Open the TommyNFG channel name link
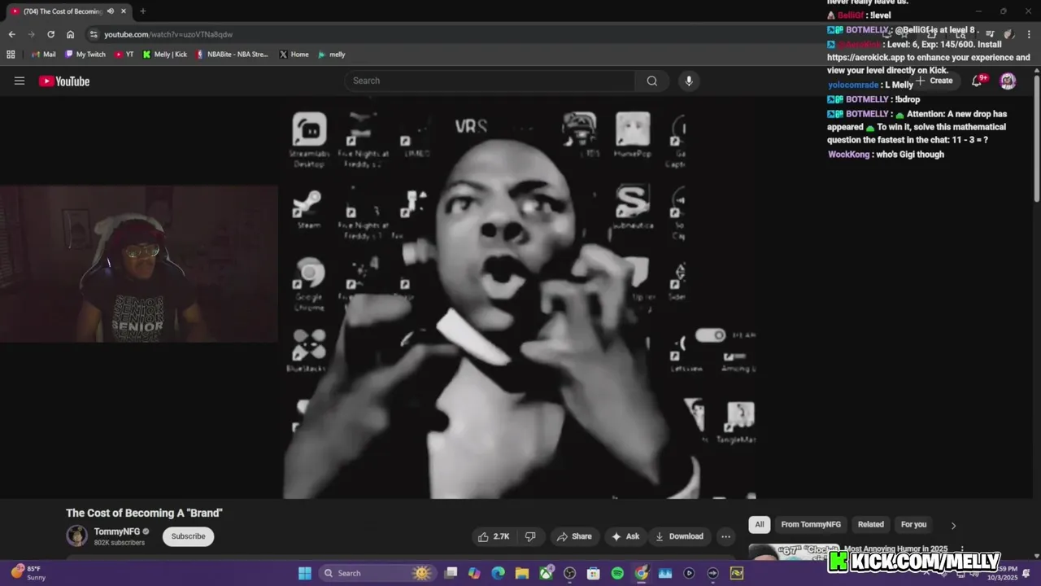Viewport: 1041px width, 586px height. (117, 531)
